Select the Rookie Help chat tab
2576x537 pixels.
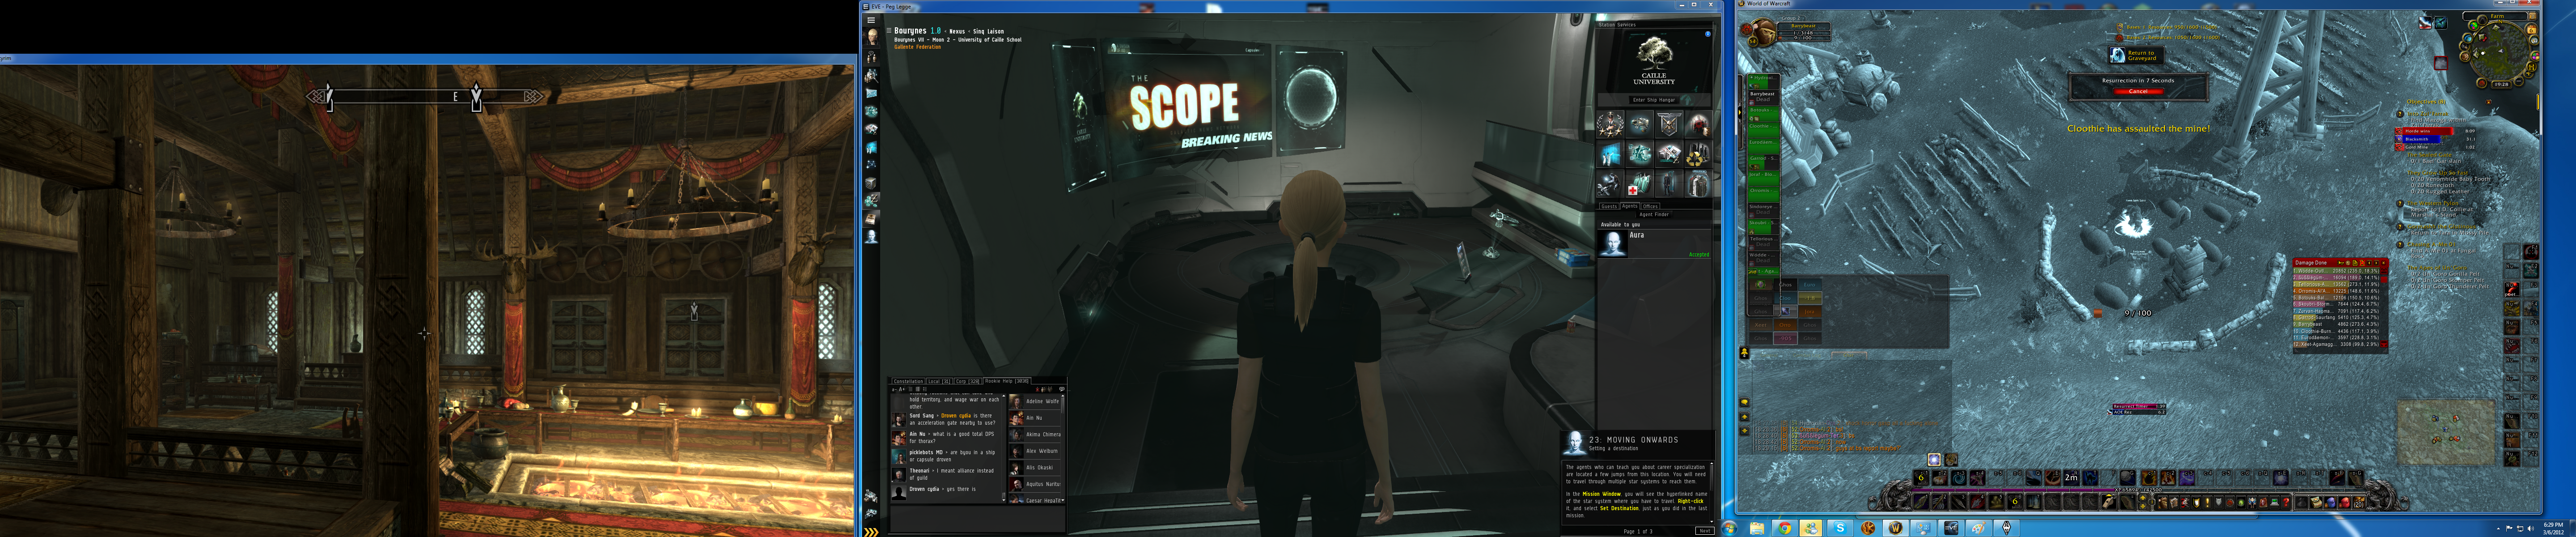[1007, 381]
